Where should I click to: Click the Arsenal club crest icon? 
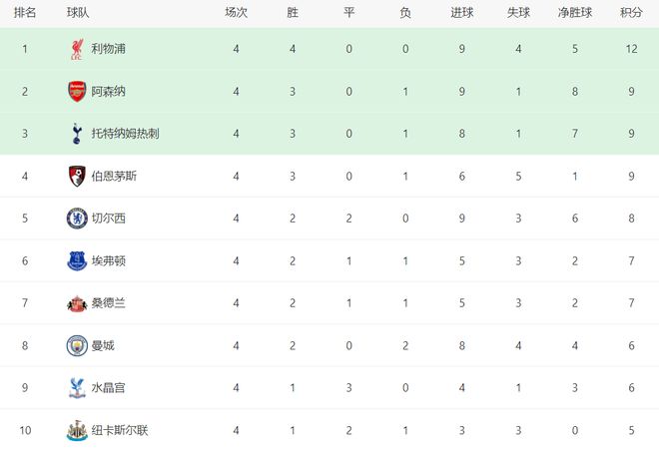click(76, 91)
